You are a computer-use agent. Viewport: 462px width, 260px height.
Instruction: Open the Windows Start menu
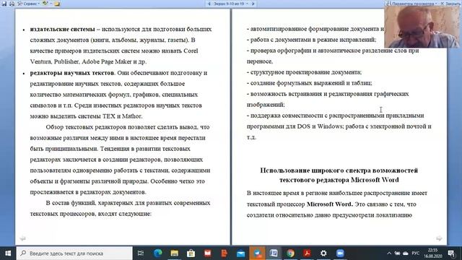tap(8, 253)
